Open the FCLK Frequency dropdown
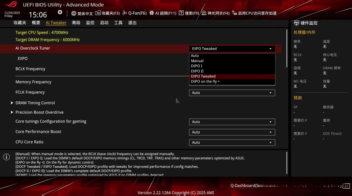The width and height of the screenshot is (352, 196). (232, 93)
